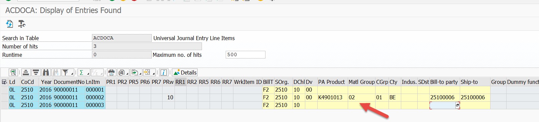Click the blue information icon
The width and height of the screenshot is (539, 122).
pyautogui.click(x=164, y=73)
